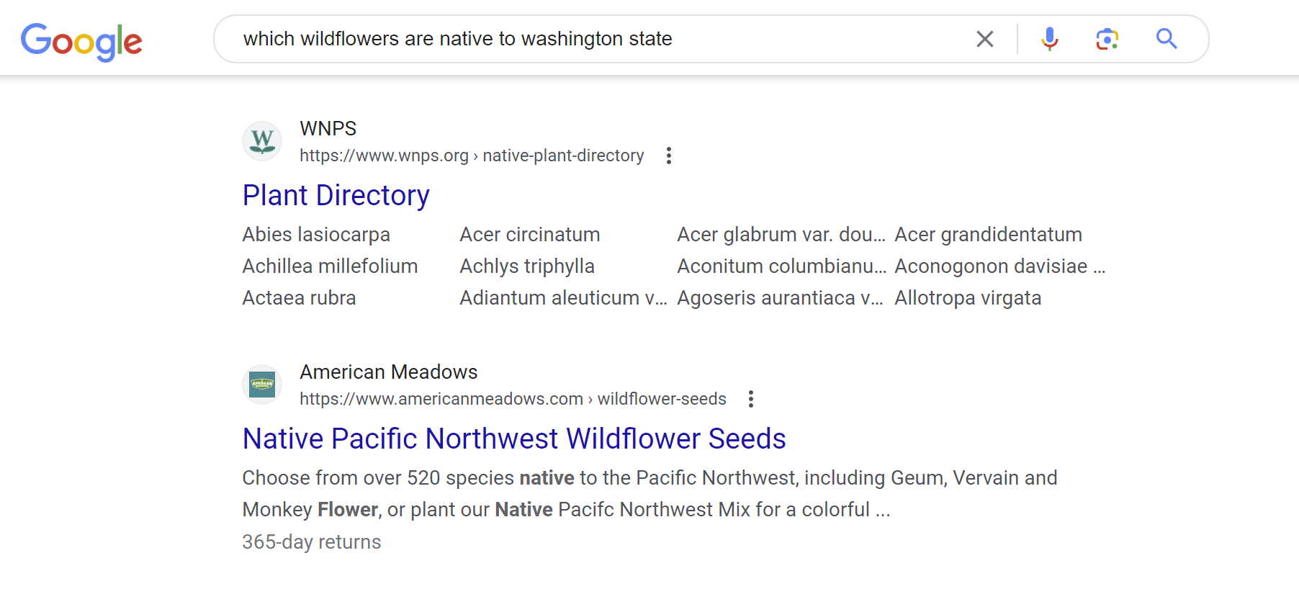
Task: Click the Google logo
Action: 81,41
